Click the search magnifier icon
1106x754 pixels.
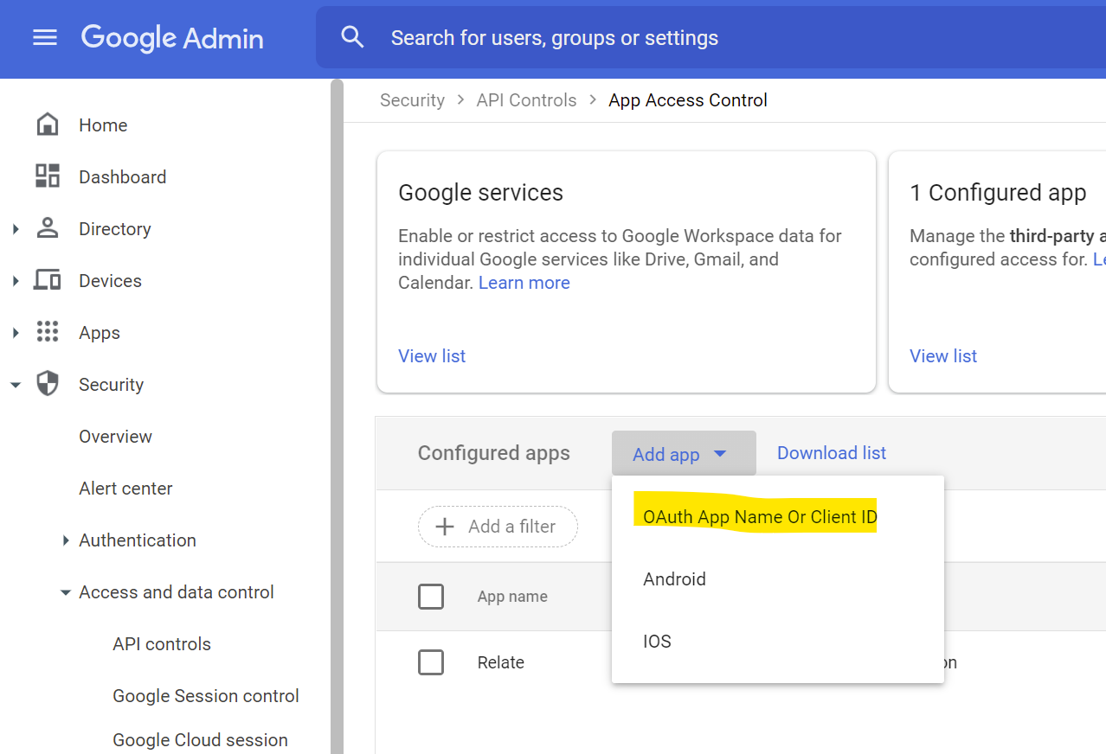pyautogui.click(x=351, y=37)
